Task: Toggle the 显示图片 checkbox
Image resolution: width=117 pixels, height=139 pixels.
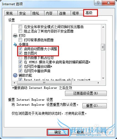Action: [x=20, y=53]
